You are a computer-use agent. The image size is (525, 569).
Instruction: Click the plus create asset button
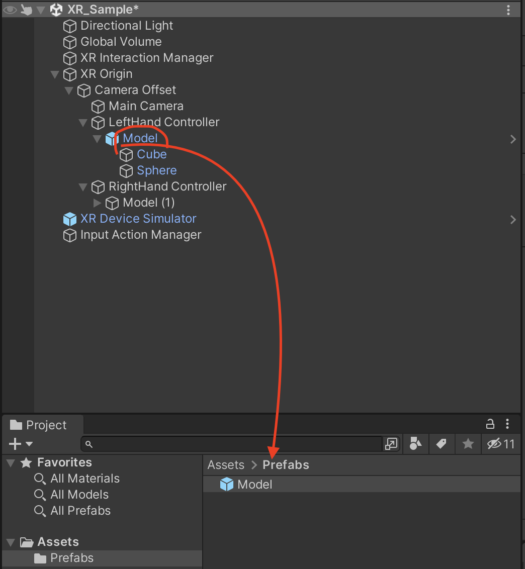click(15, 444)
